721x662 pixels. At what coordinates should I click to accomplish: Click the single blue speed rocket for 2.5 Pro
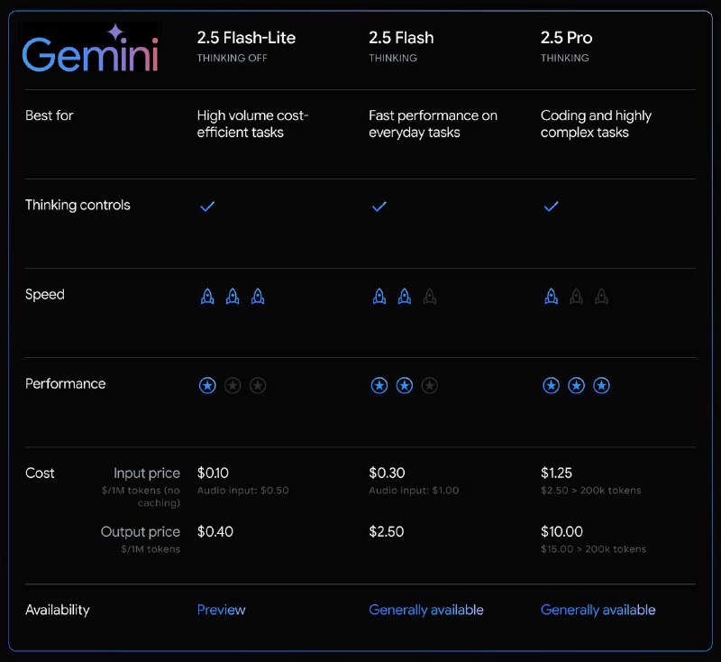pos(552,296)
